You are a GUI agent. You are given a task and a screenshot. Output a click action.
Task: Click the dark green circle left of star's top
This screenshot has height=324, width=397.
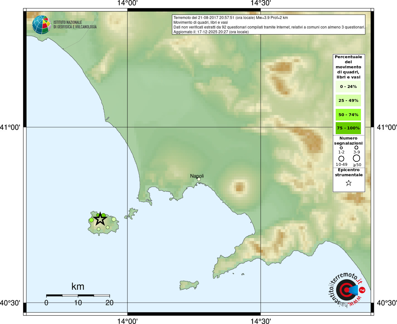pyautogui.click(x=98, y=215)
